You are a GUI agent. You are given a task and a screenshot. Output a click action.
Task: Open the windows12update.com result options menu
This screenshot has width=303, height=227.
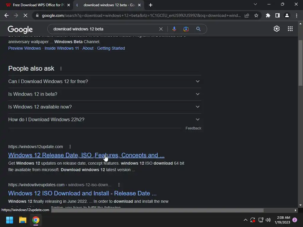(70, 147)
